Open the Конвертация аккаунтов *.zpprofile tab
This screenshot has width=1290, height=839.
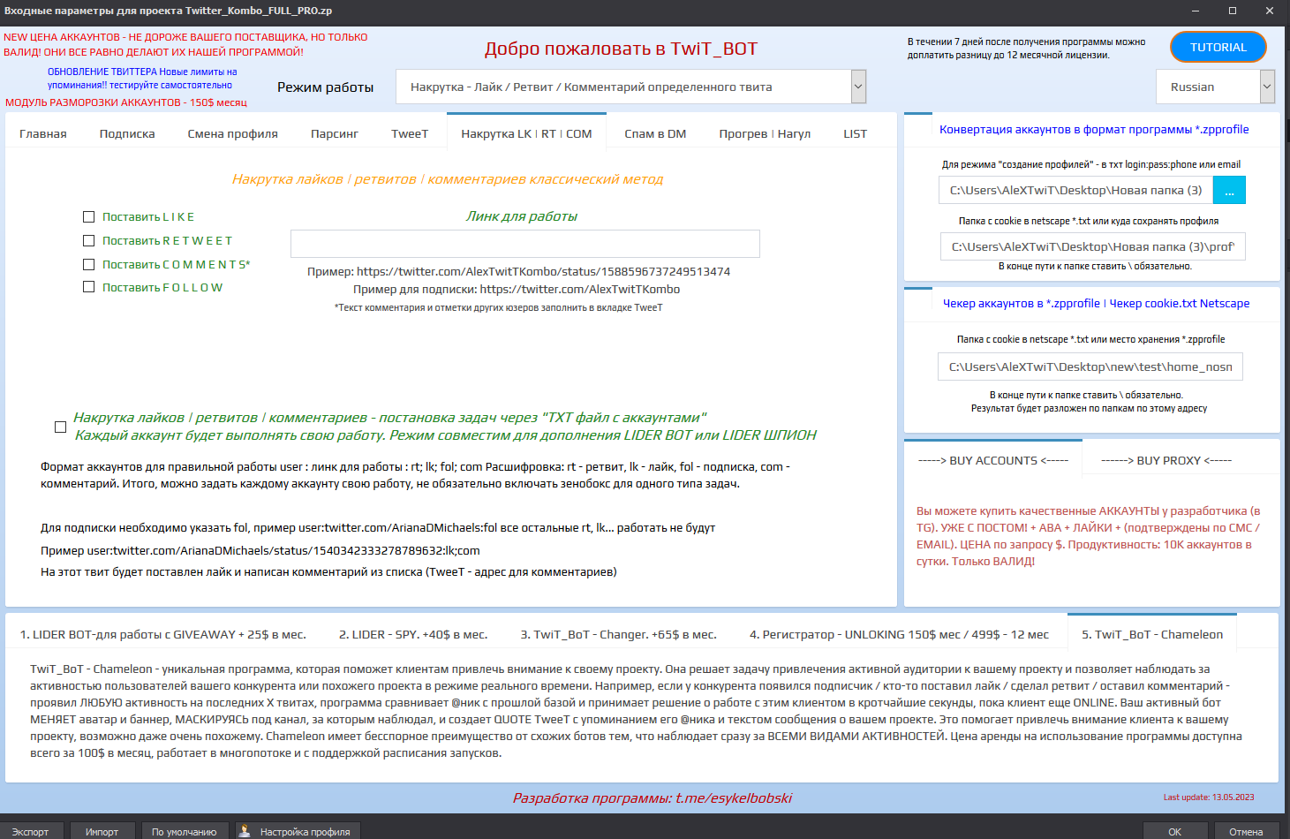coord(1094,129)
